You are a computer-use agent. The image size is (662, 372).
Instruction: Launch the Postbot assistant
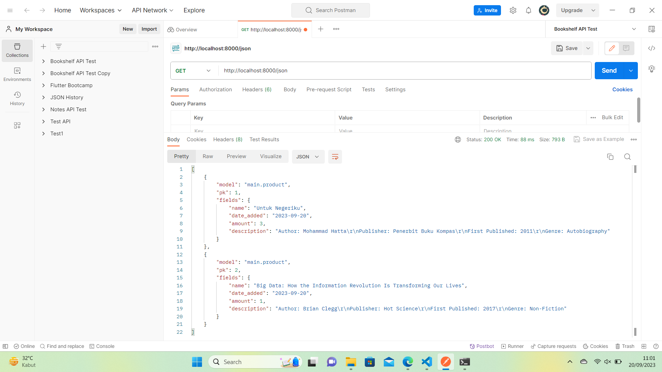point(482,346)
